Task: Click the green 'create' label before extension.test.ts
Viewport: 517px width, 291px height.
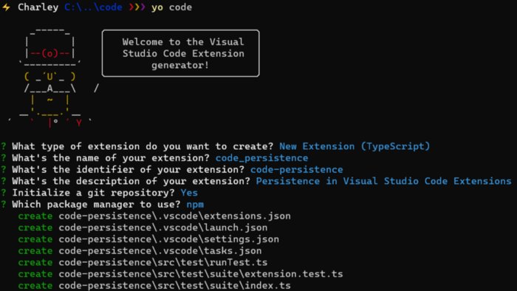Action: pos(35,274)
